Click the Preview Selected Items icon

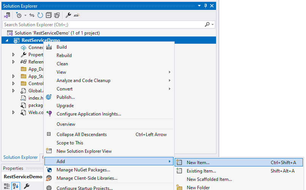[x=77, y=15]
